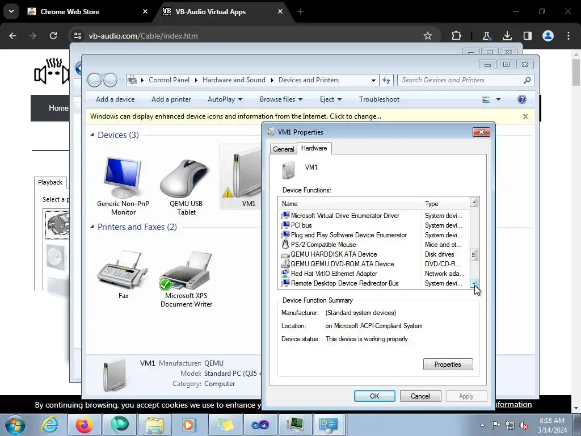Click device list scroll up arrow

474,202
